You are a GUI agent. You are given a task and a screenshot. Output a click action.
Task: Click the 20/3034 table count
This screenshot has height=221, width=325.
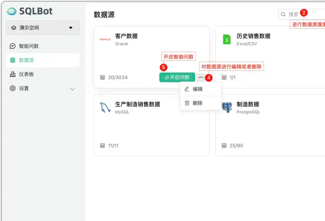pos(118,77)
